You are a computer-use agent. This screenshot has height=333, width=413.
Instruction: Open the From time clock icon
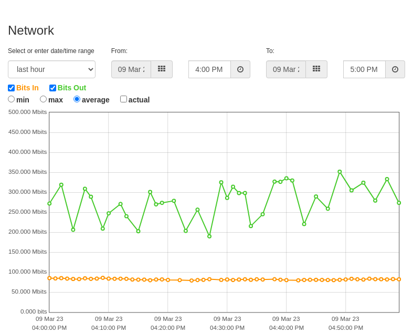coord(240,69)
